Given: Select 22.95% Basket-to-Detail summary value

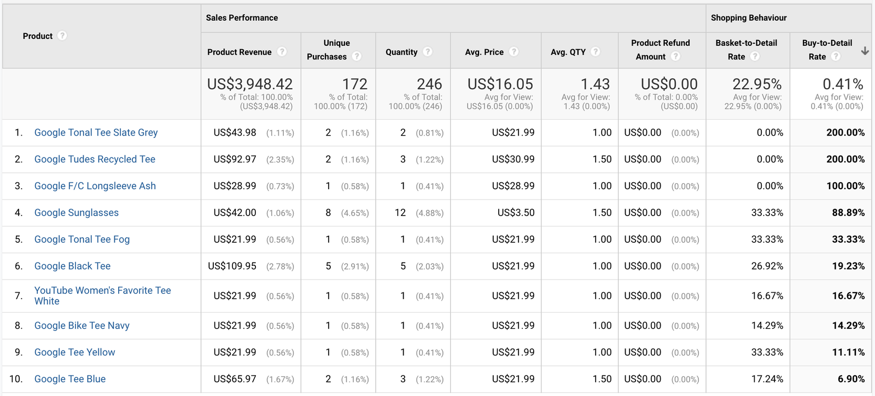Looking at the screenshot, I should click(x=757, y=84).
